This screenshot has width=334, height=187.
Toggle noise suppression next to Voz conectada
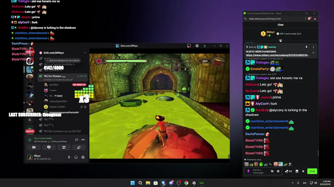coord(76,140)
